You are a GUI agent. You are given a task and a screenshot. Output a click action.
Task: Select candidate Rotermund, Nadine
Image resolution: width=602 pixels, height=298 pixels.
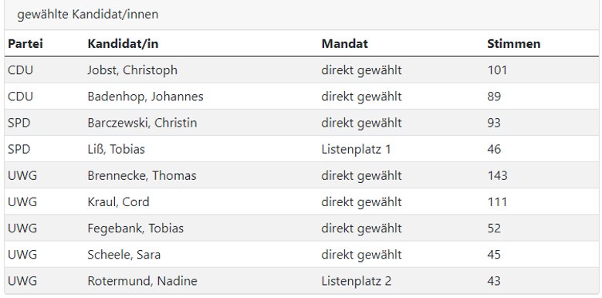(143, 281)
